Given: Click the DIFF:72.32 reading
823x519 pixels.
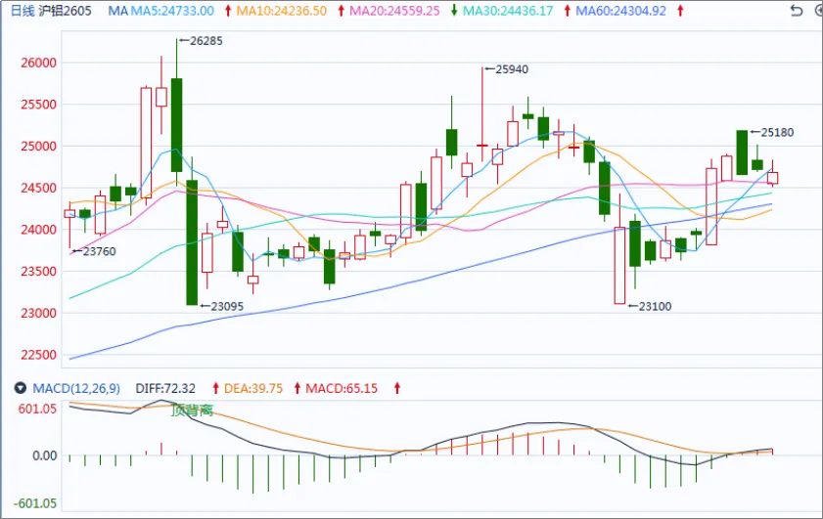Looking at the screenshot, I should [165, 388].
